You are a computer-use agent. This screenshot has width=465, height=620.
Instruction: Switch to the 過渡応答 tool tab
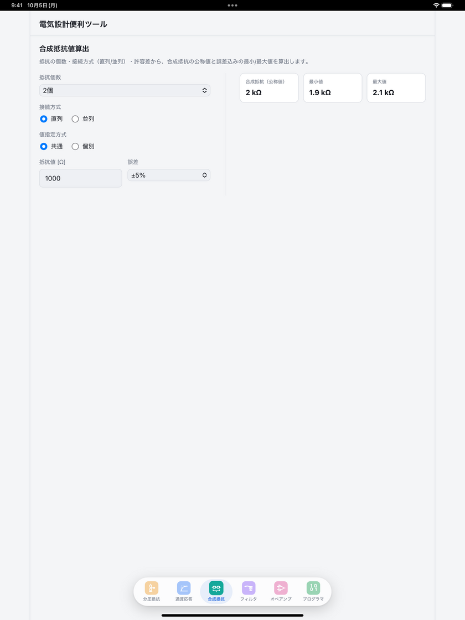(184, 592)
